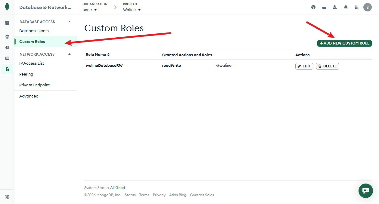Click the MongoDB leaf logo
This screenshot has width=379, height=204.
(7, 7)
